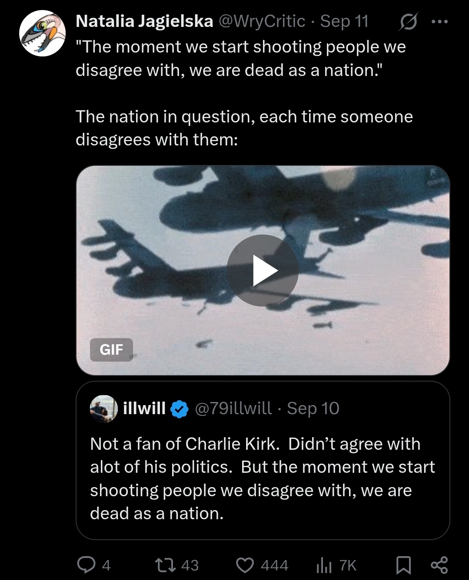Click the repost arrows icon

pos(166,565)
